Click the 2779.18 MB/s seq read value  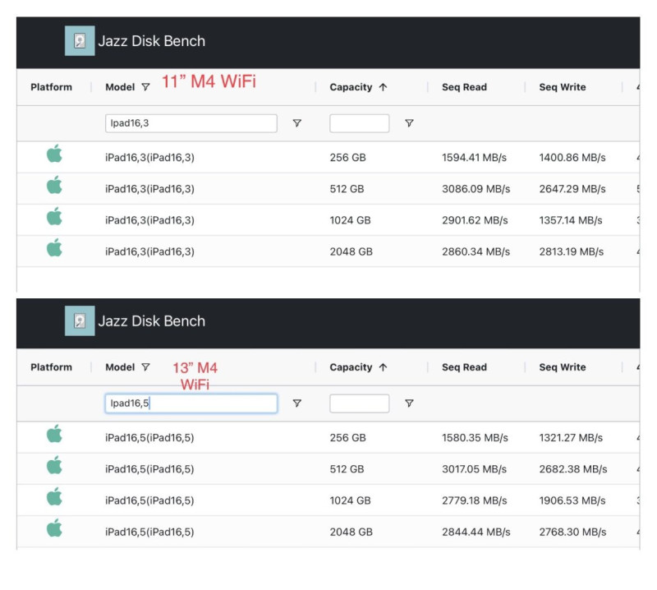point(475,500)
